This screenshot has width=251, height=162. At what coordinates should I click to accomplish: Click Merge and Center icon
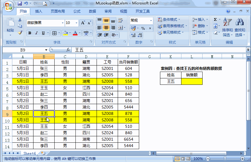(x=120, y=28)
